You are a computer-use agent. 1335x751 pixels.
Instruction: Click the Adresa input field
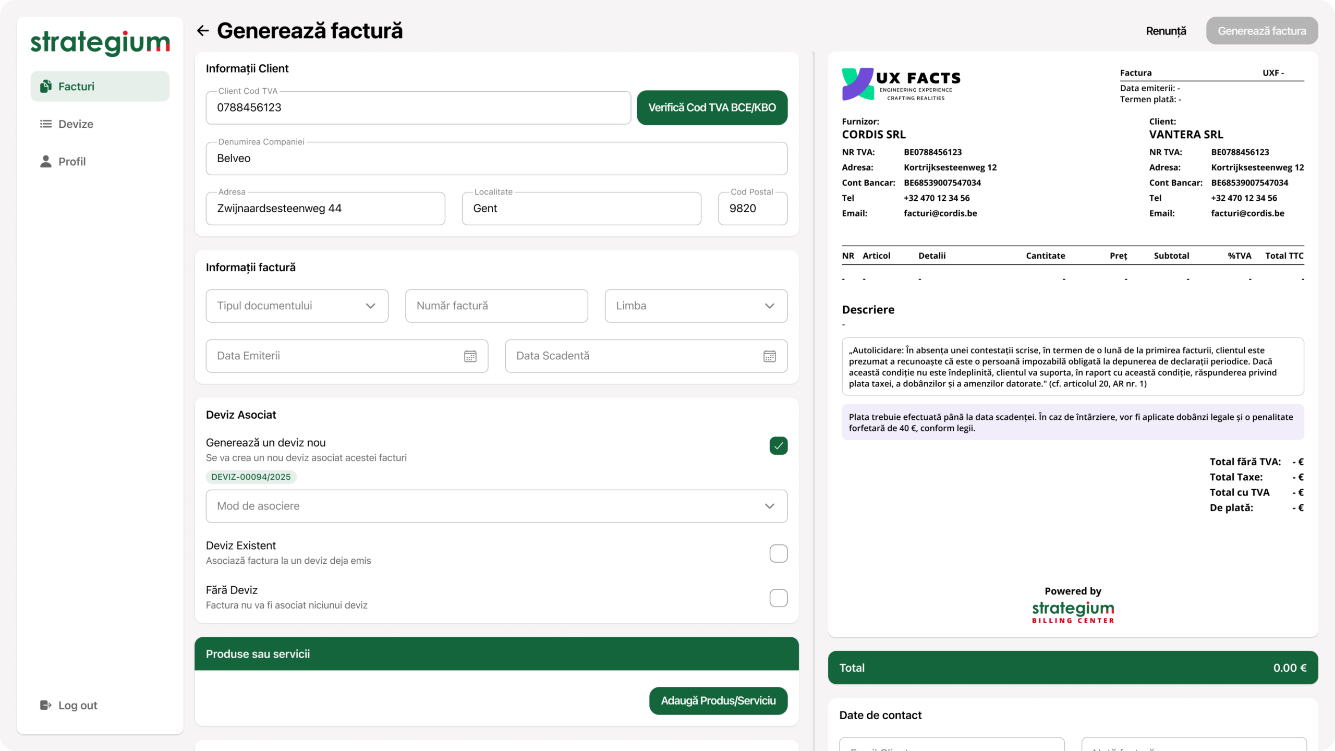click(x=325, y=209)
